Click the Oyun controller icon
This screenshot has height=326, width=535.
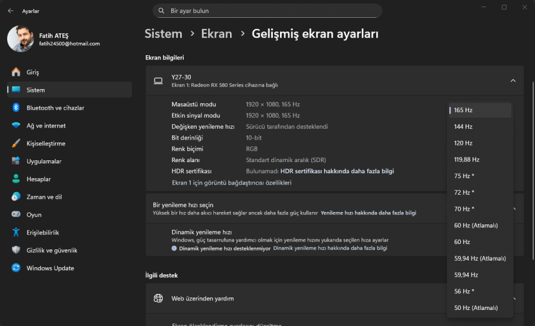point(15,215)
